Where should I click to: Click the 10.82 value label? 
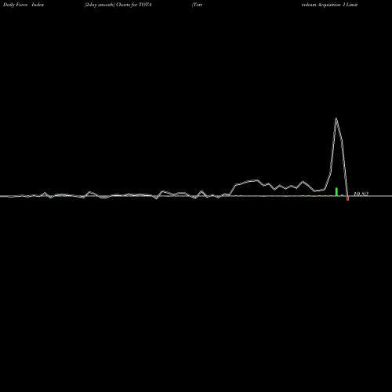(361, 194)
